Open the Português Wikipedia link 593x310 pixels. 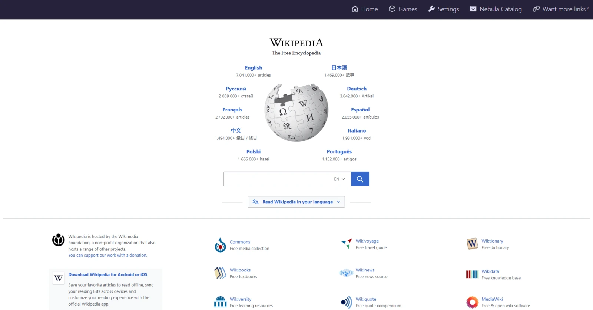(339, 152)
